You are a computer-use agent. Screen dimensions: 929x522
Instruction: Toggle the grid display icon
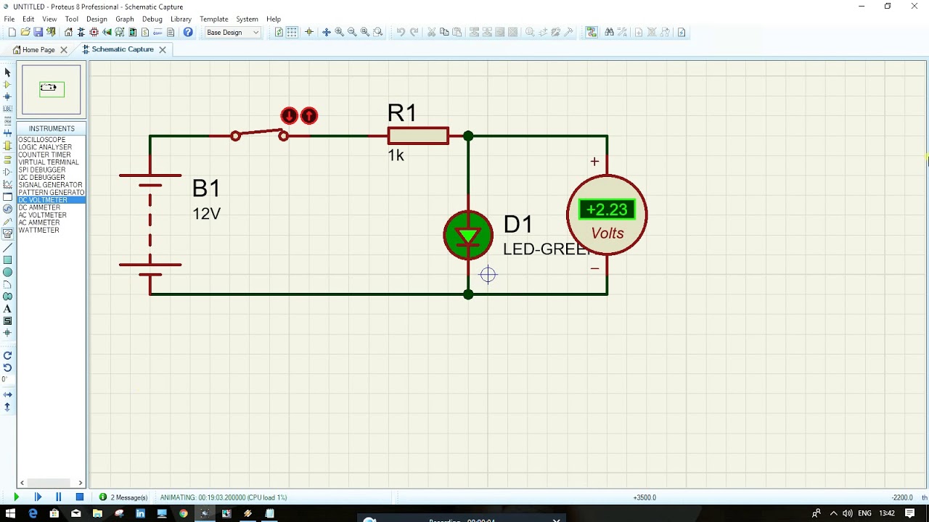click(292, 32)
